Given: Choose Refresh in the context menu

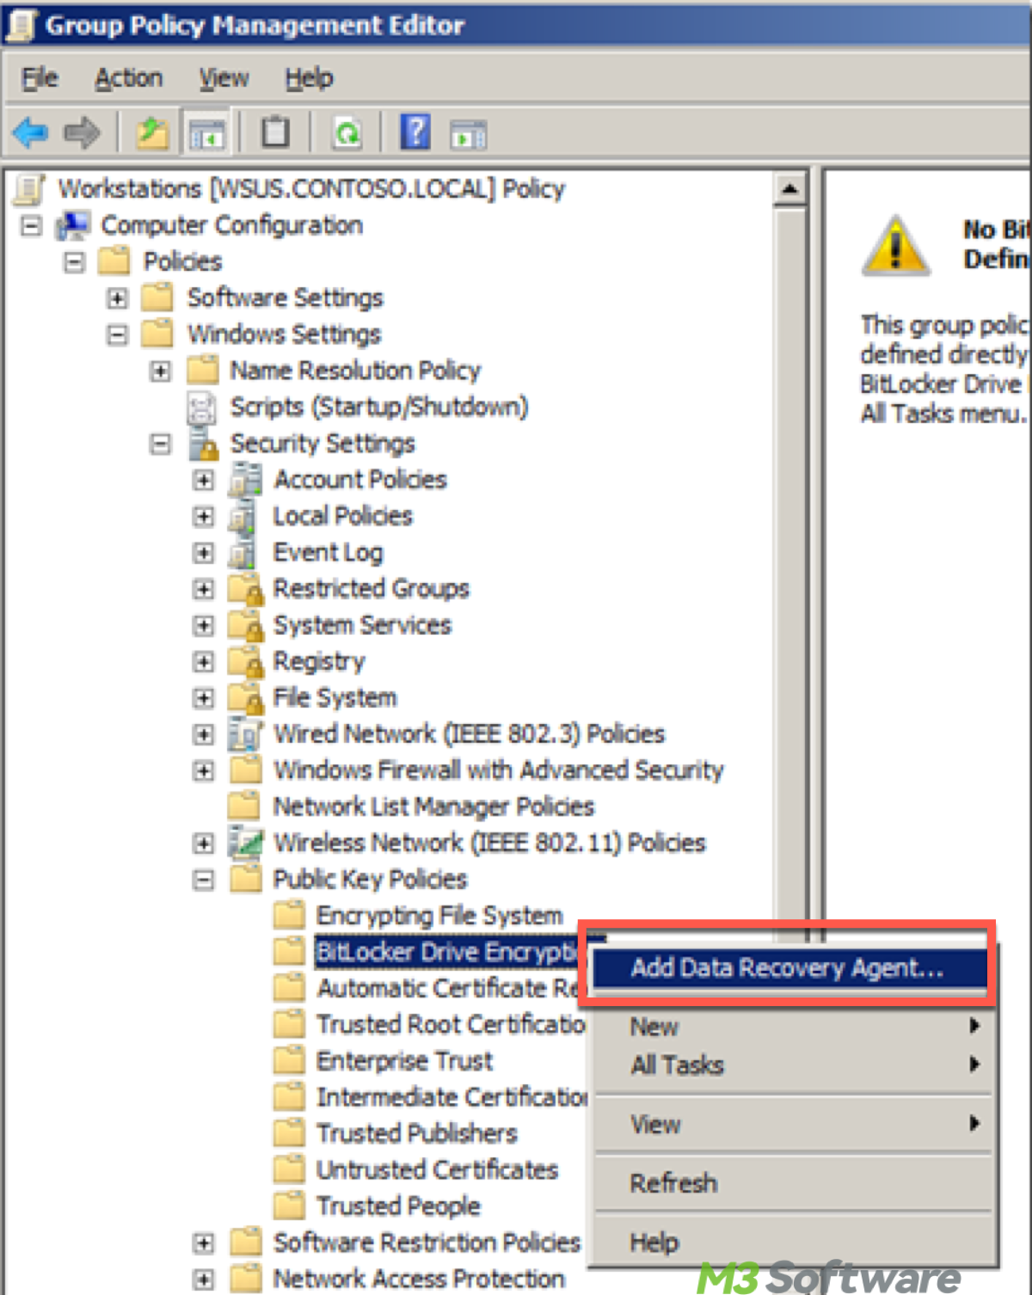Looking at the screenshot, I should (793, 1183).
